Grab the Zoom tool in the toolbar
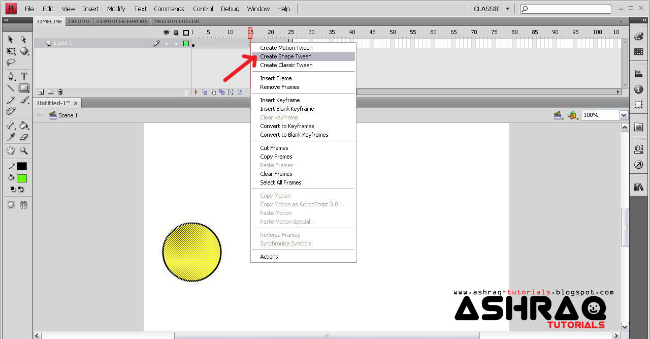Image resolution: width=650 pixels, height=339 pixels. coord(23,151)
